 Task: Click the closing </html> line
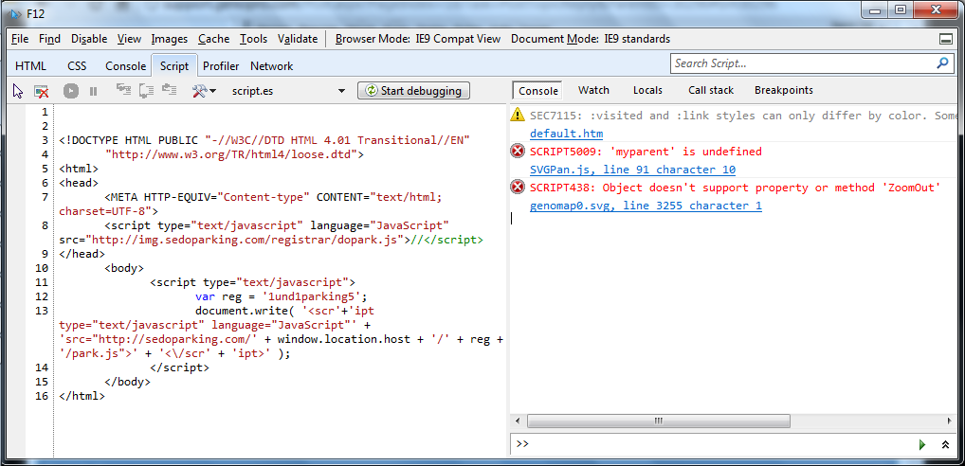(82, 396)
